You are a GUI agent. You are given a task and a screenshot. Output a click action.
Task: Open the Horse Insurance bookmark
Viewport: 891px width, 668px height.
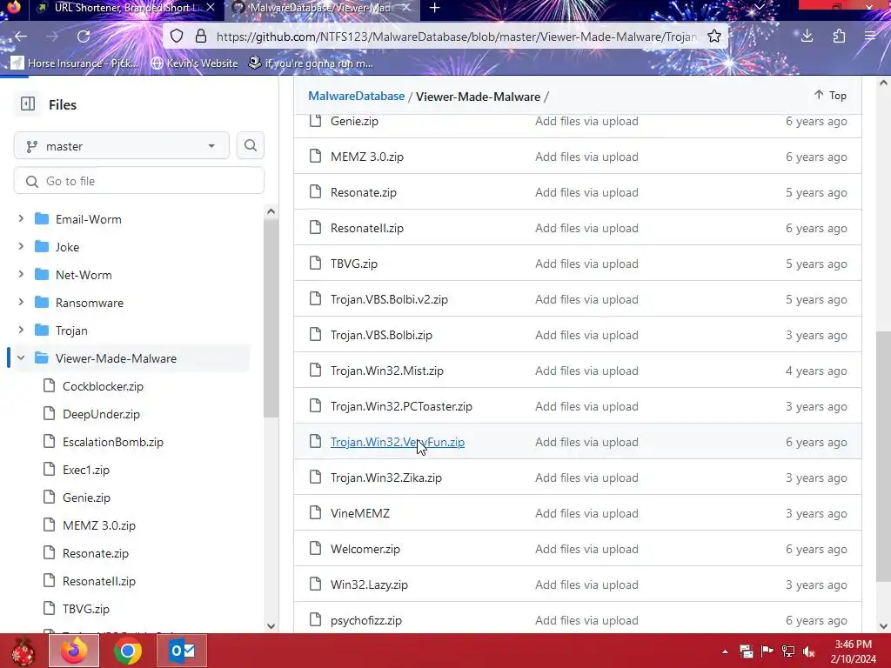click(75, 63)
